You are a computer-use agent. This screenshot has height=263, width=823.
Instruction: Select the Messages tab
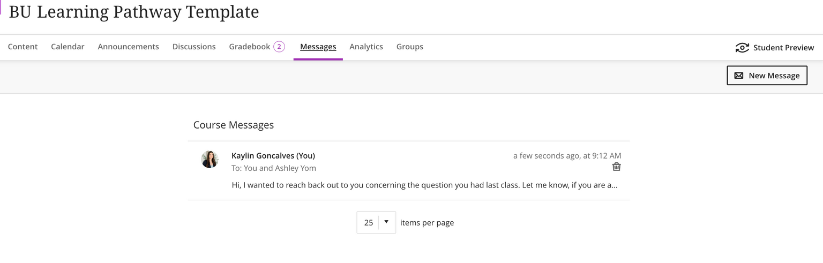coord(318,47)
